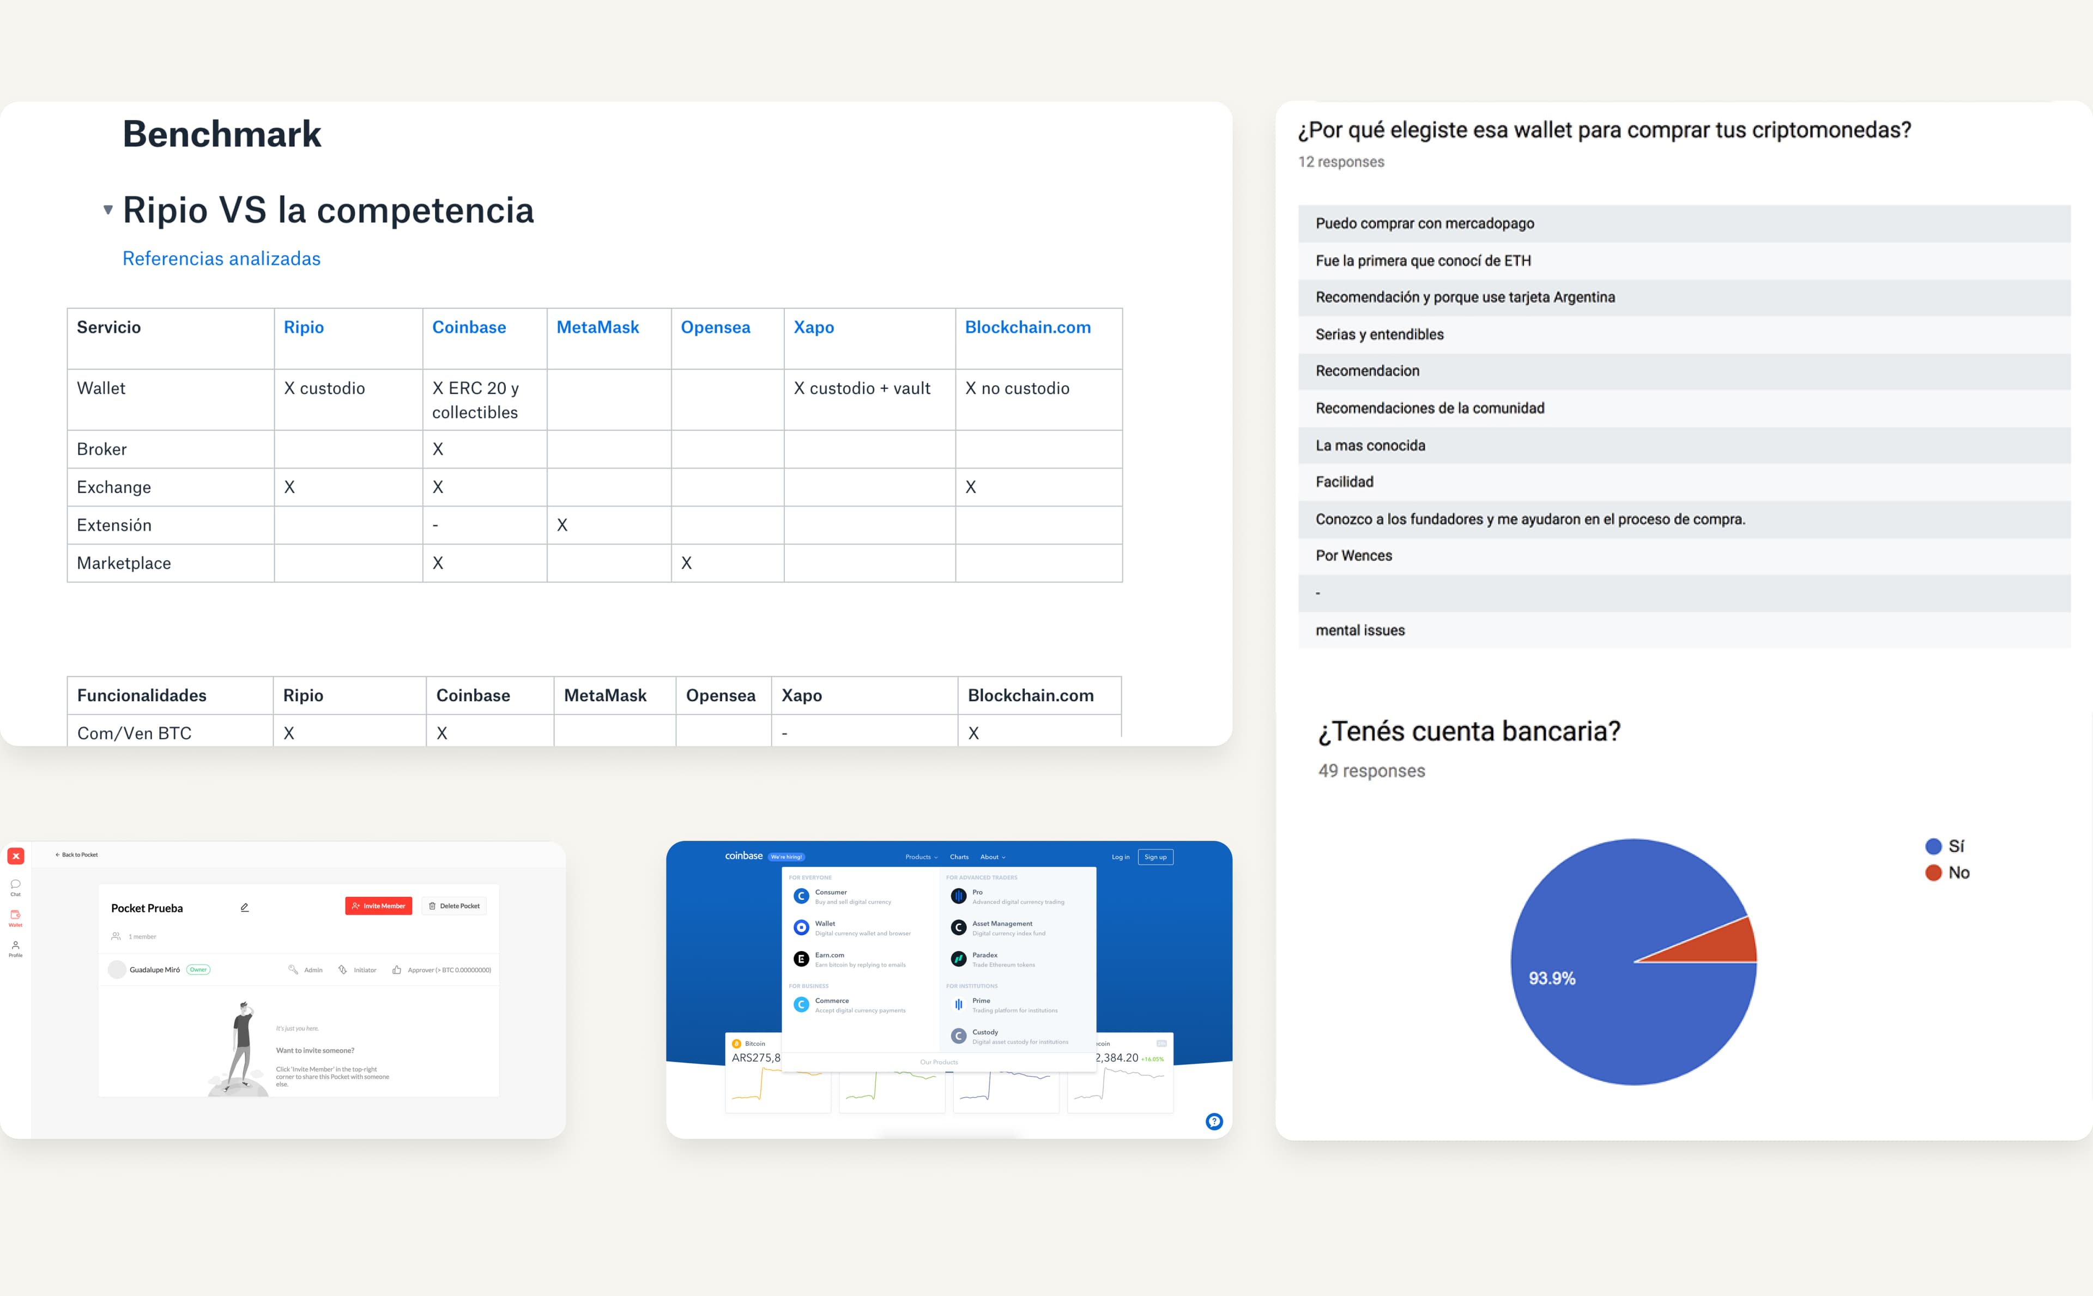Click the Coinbase Consumer product icon

801,896
